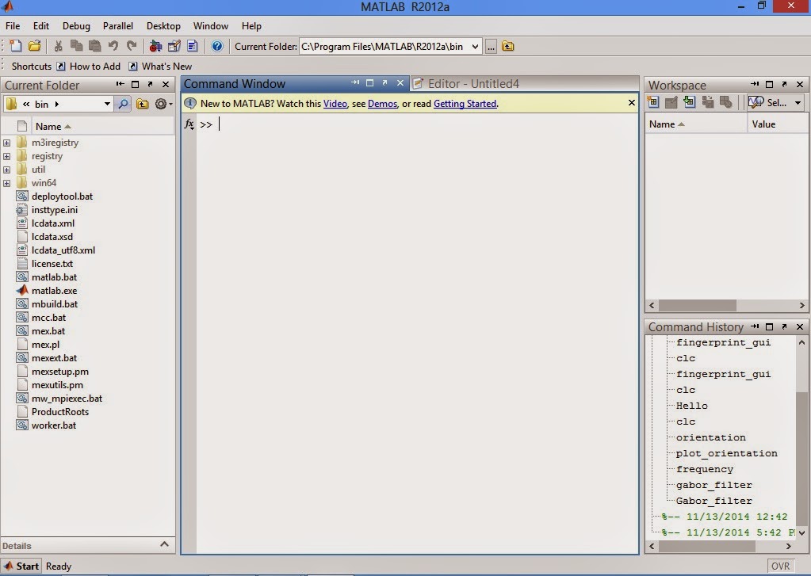
Task: Open the Browse for folder icon
Action: click(490, 46)
